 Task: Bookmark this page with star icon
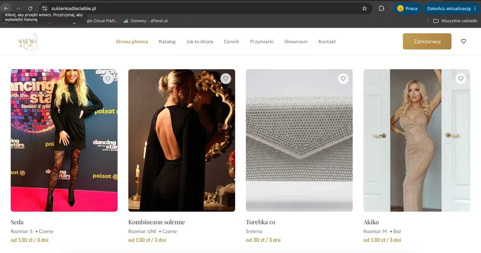pos(364,8)
